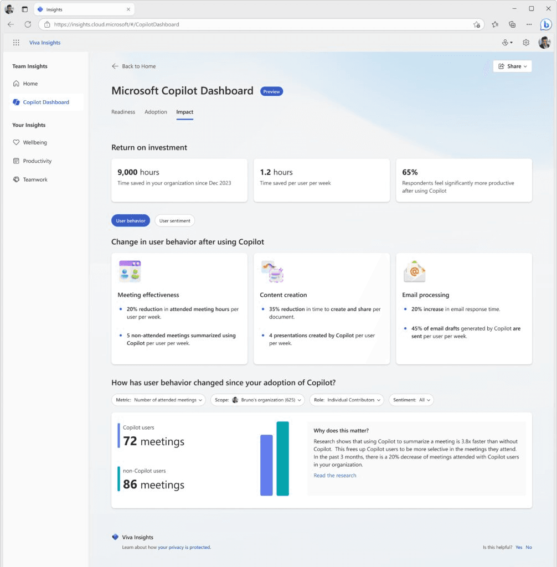Open Teamwork in sidebar
Viewport: 557px width, 567px height.
coord(35,179)
